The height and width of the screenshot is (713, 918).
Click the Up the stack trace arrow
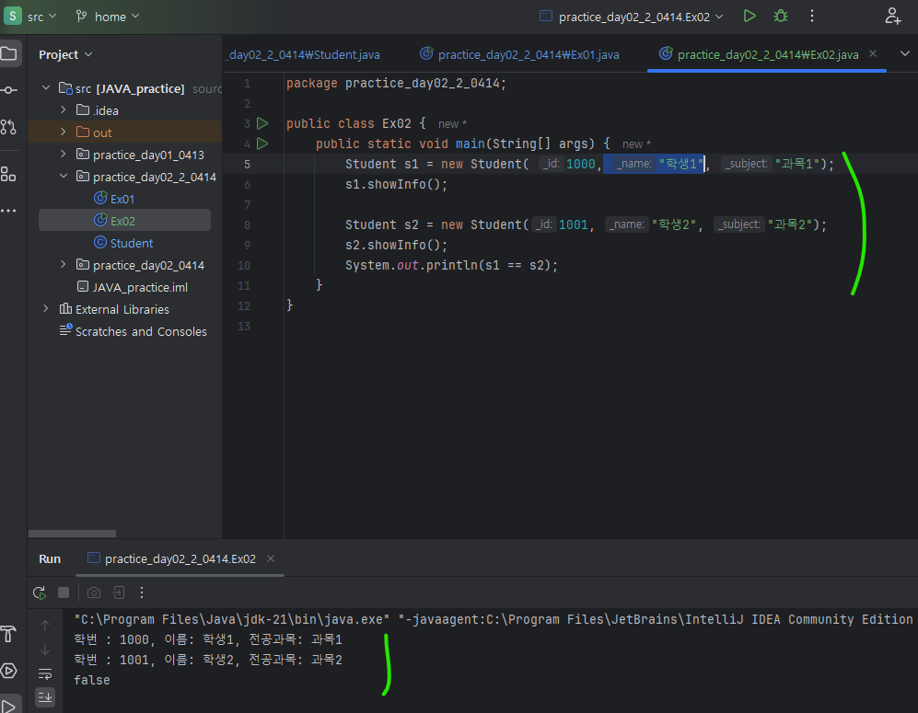[x=45, y=626]
